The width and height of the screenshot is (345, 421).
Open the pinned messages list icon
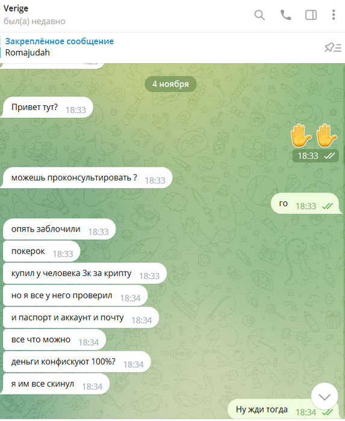[x=332, y=48]
